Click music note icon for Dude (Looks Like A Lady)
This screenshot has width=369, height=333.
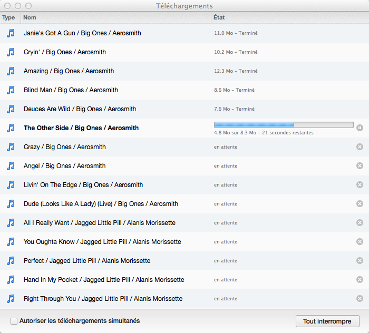[11, 204]
